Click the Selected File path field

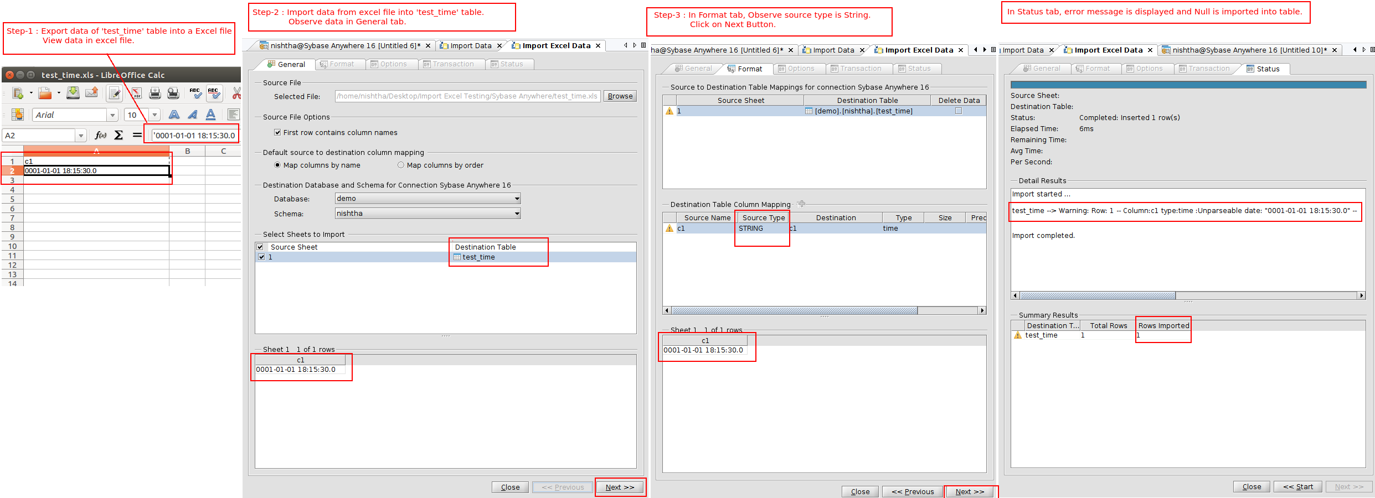pos(467,96)
